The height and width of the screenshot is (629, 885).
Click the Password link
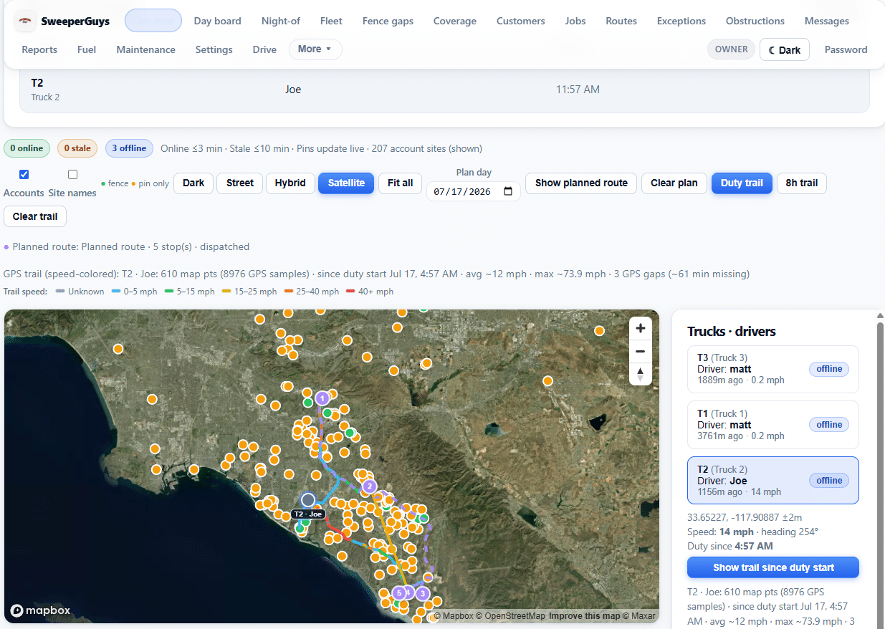pyautogui.click(x=846, y=49)
